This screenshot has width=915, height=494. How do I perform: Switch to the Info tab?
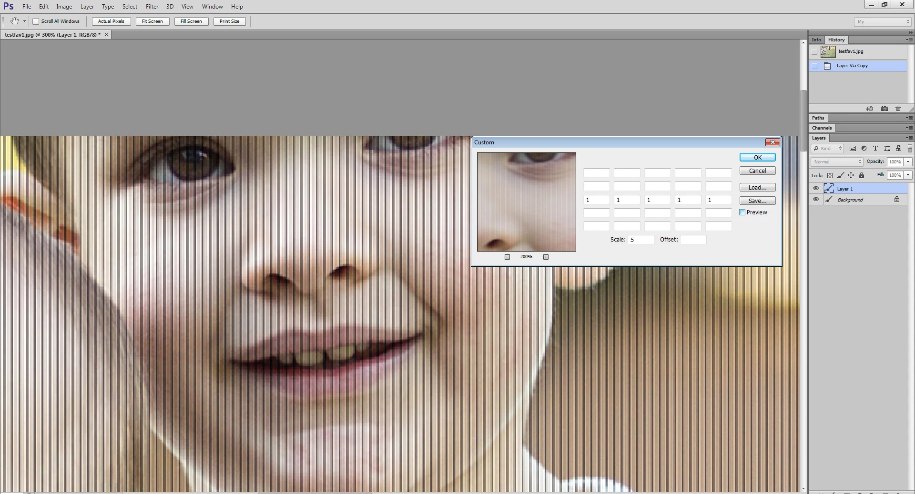point(816,40)
